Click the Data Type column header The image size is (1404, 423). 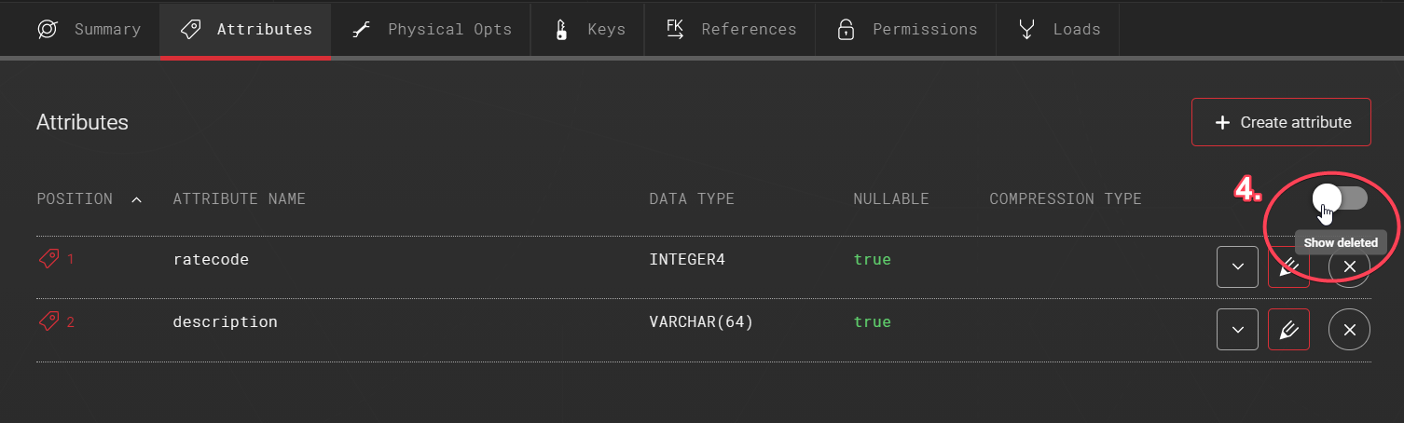(691, 198)
